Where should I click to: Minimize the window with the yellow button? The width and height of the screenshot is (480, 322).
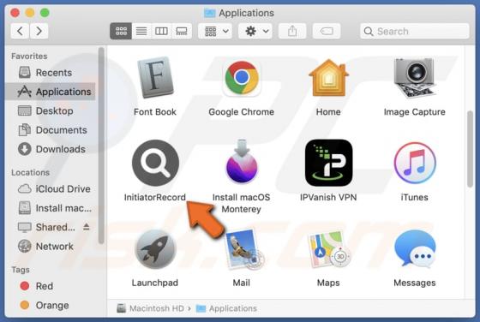[x=30, y=13]
